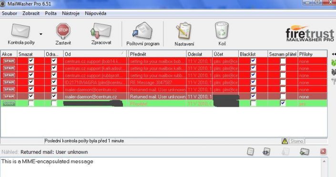Open the dropdown arrow beside Kontrola pošty
The image size is (336, 177).
41,34
